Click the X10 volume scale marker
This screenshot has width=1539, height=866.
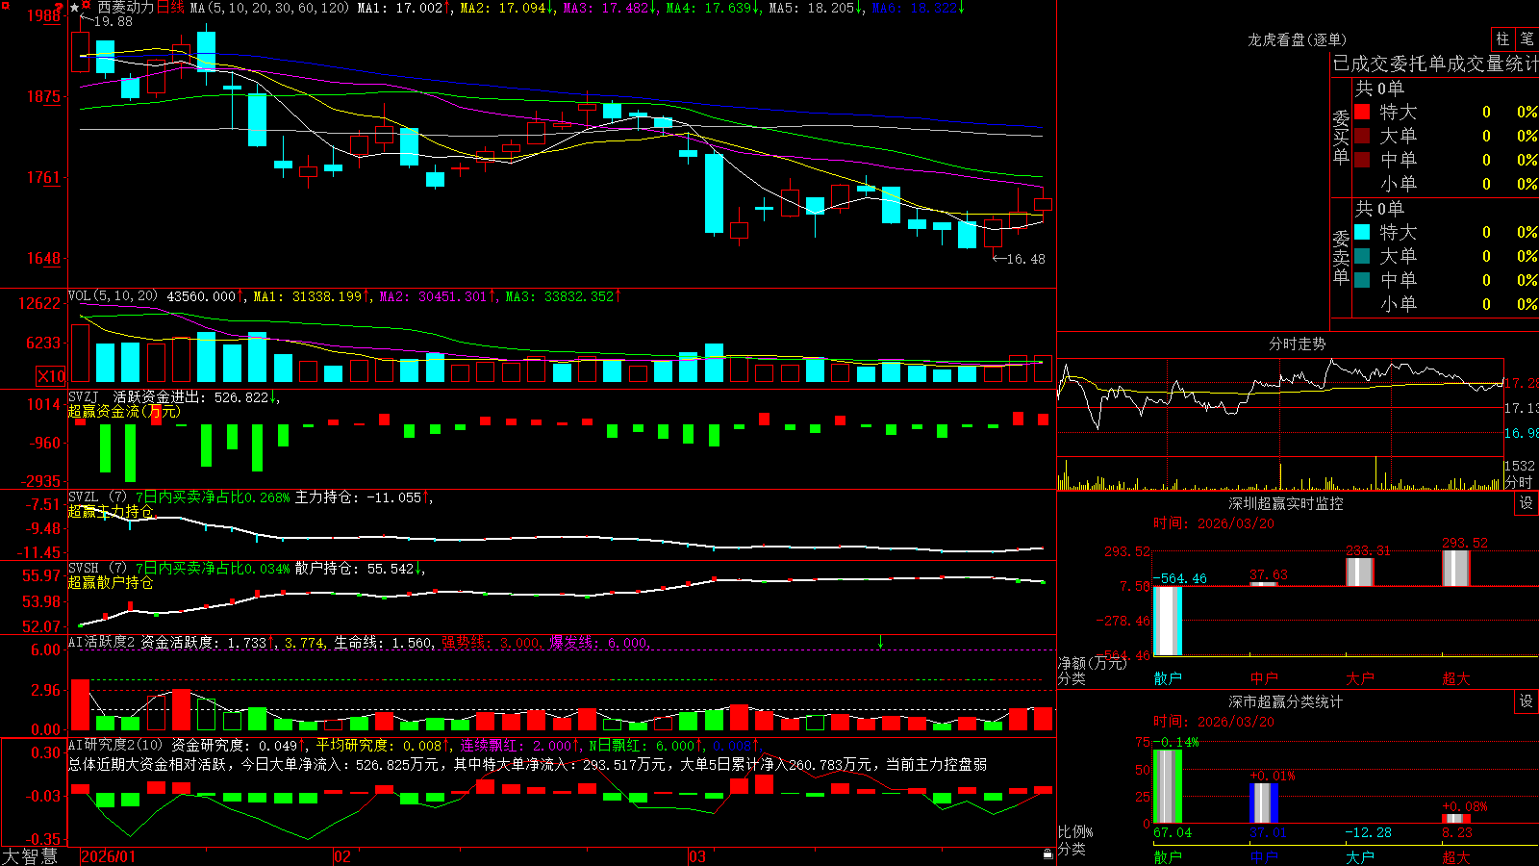pyautogui.click(x=51, y=376)
